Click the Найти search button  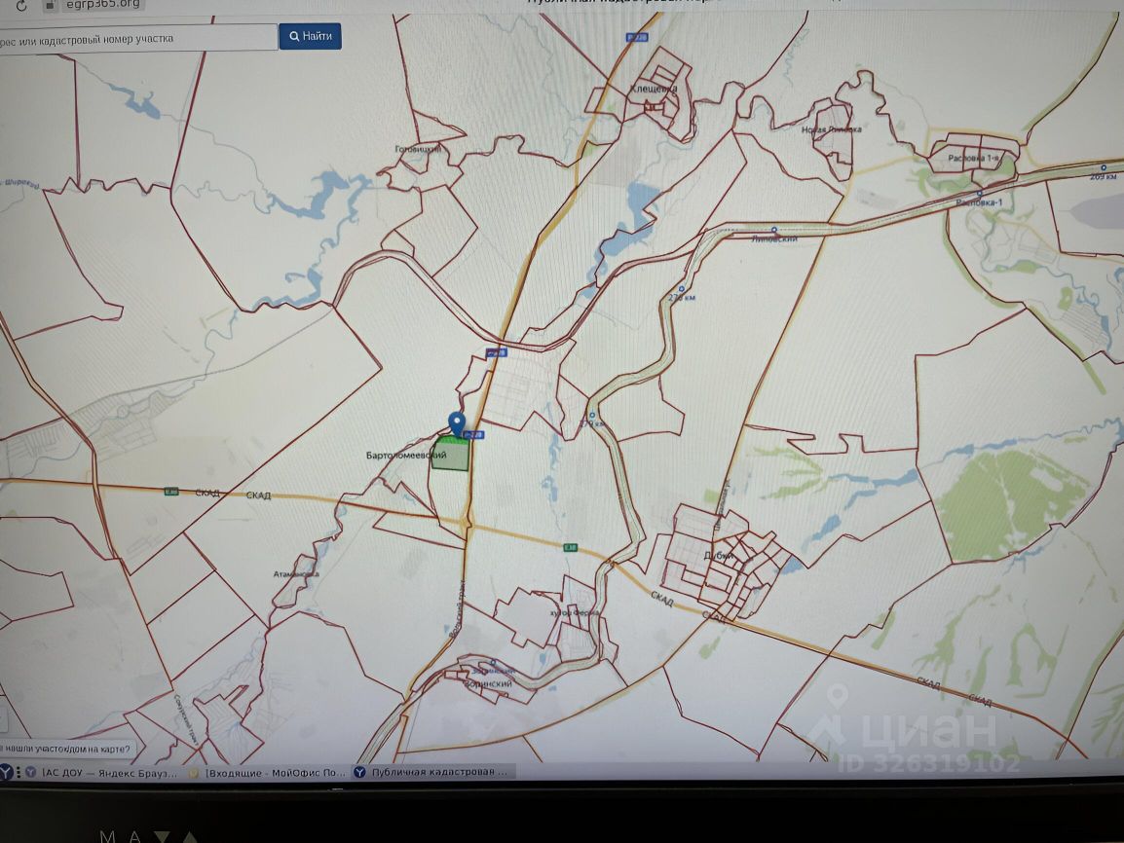coord(310,36)
